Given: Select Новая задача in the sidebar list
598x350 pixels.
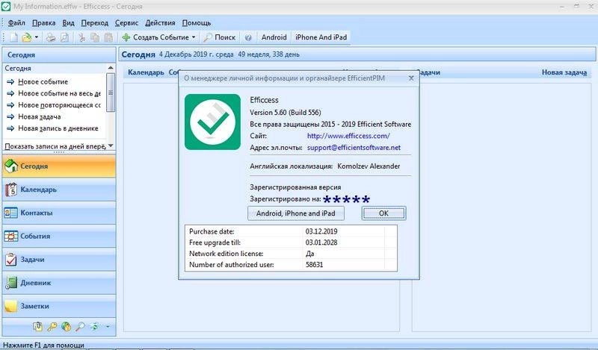Looking at the screenshot, I should 40,116.
